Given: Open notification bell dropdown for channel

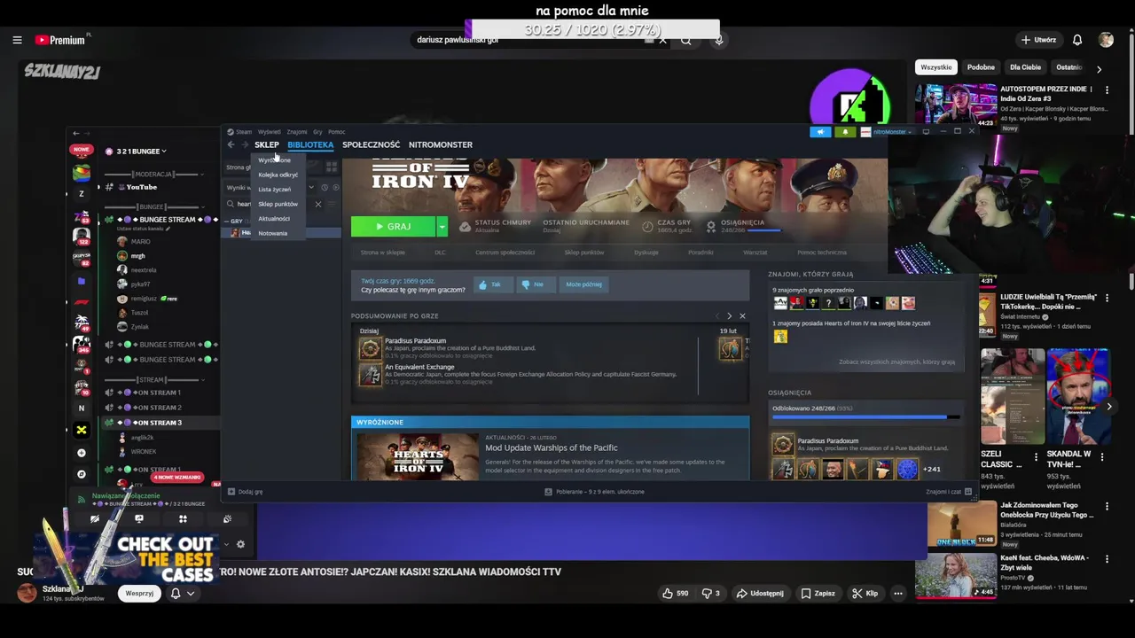Looking at the screenshot, I should [x=182, y=593].
